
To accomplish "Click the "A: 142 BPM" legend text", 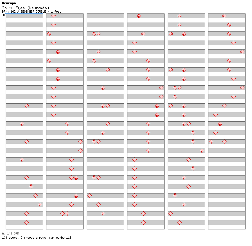I will (x=10, y=233).
